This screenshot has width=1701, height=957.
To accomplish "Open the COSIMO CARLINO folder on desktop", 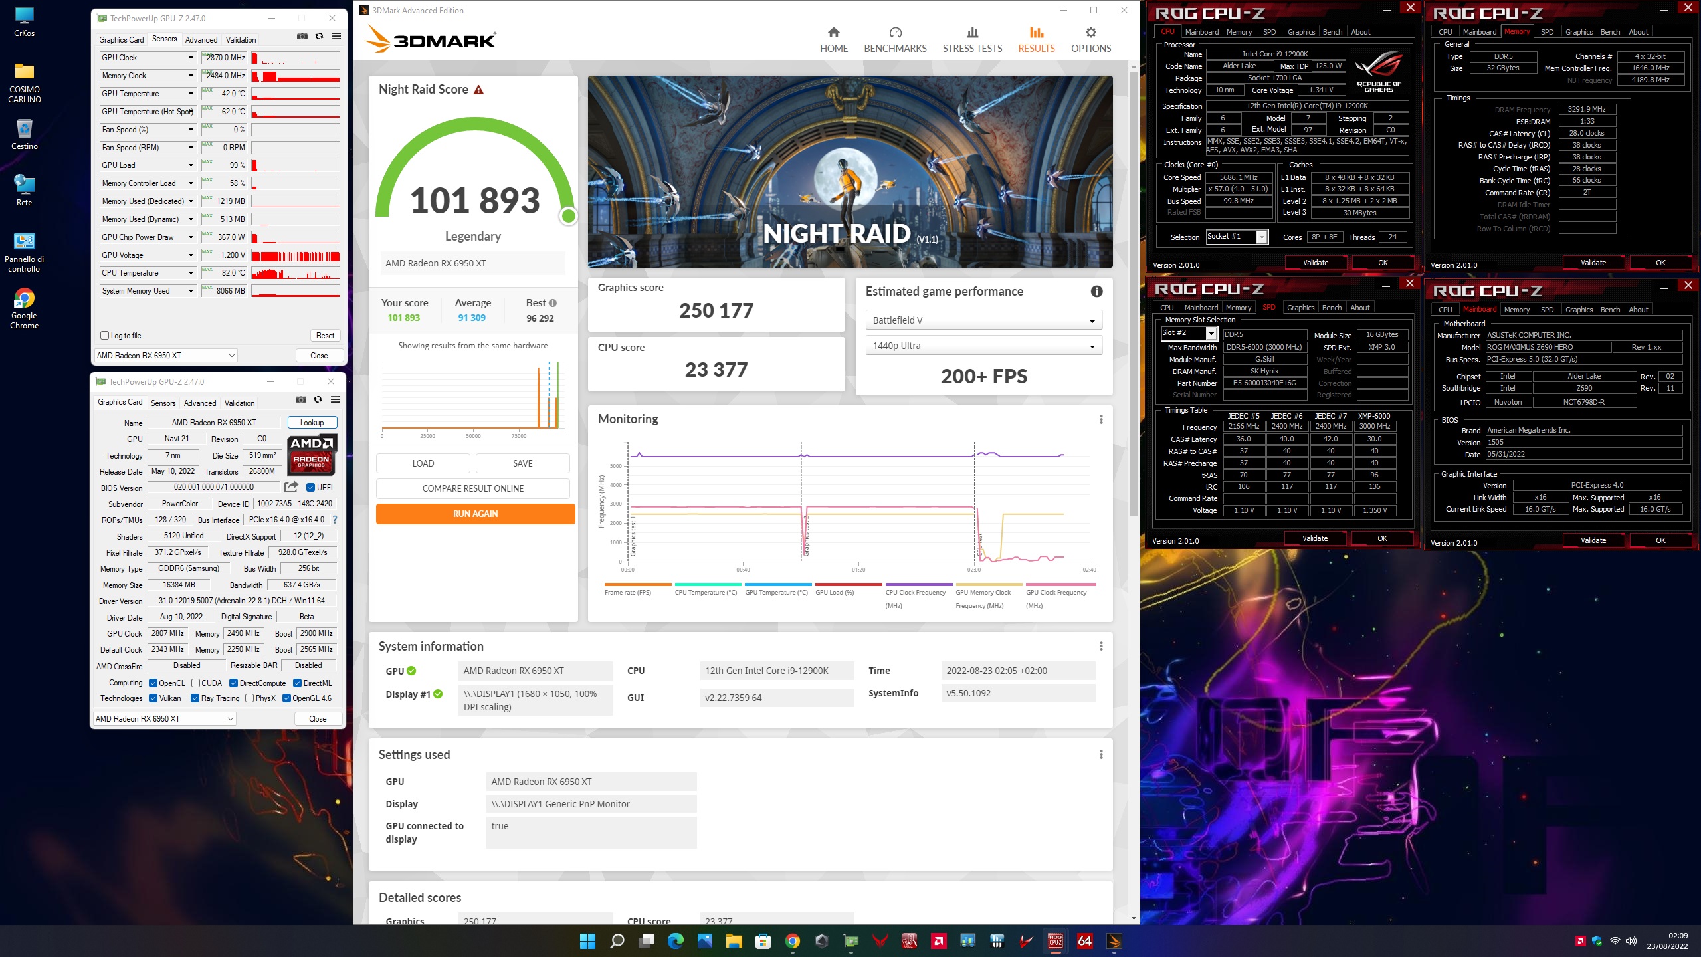I will (25, 83).
